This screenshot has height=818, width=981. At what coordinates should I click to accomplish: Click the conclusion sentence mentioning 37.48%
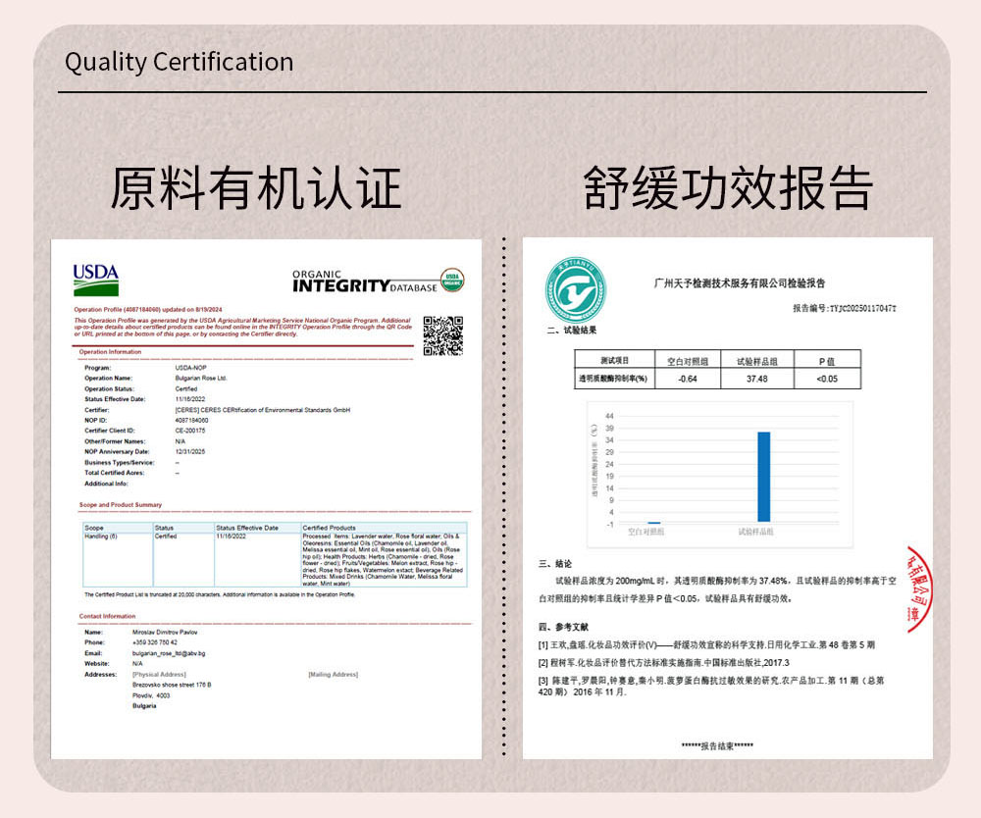click(718, 589)
